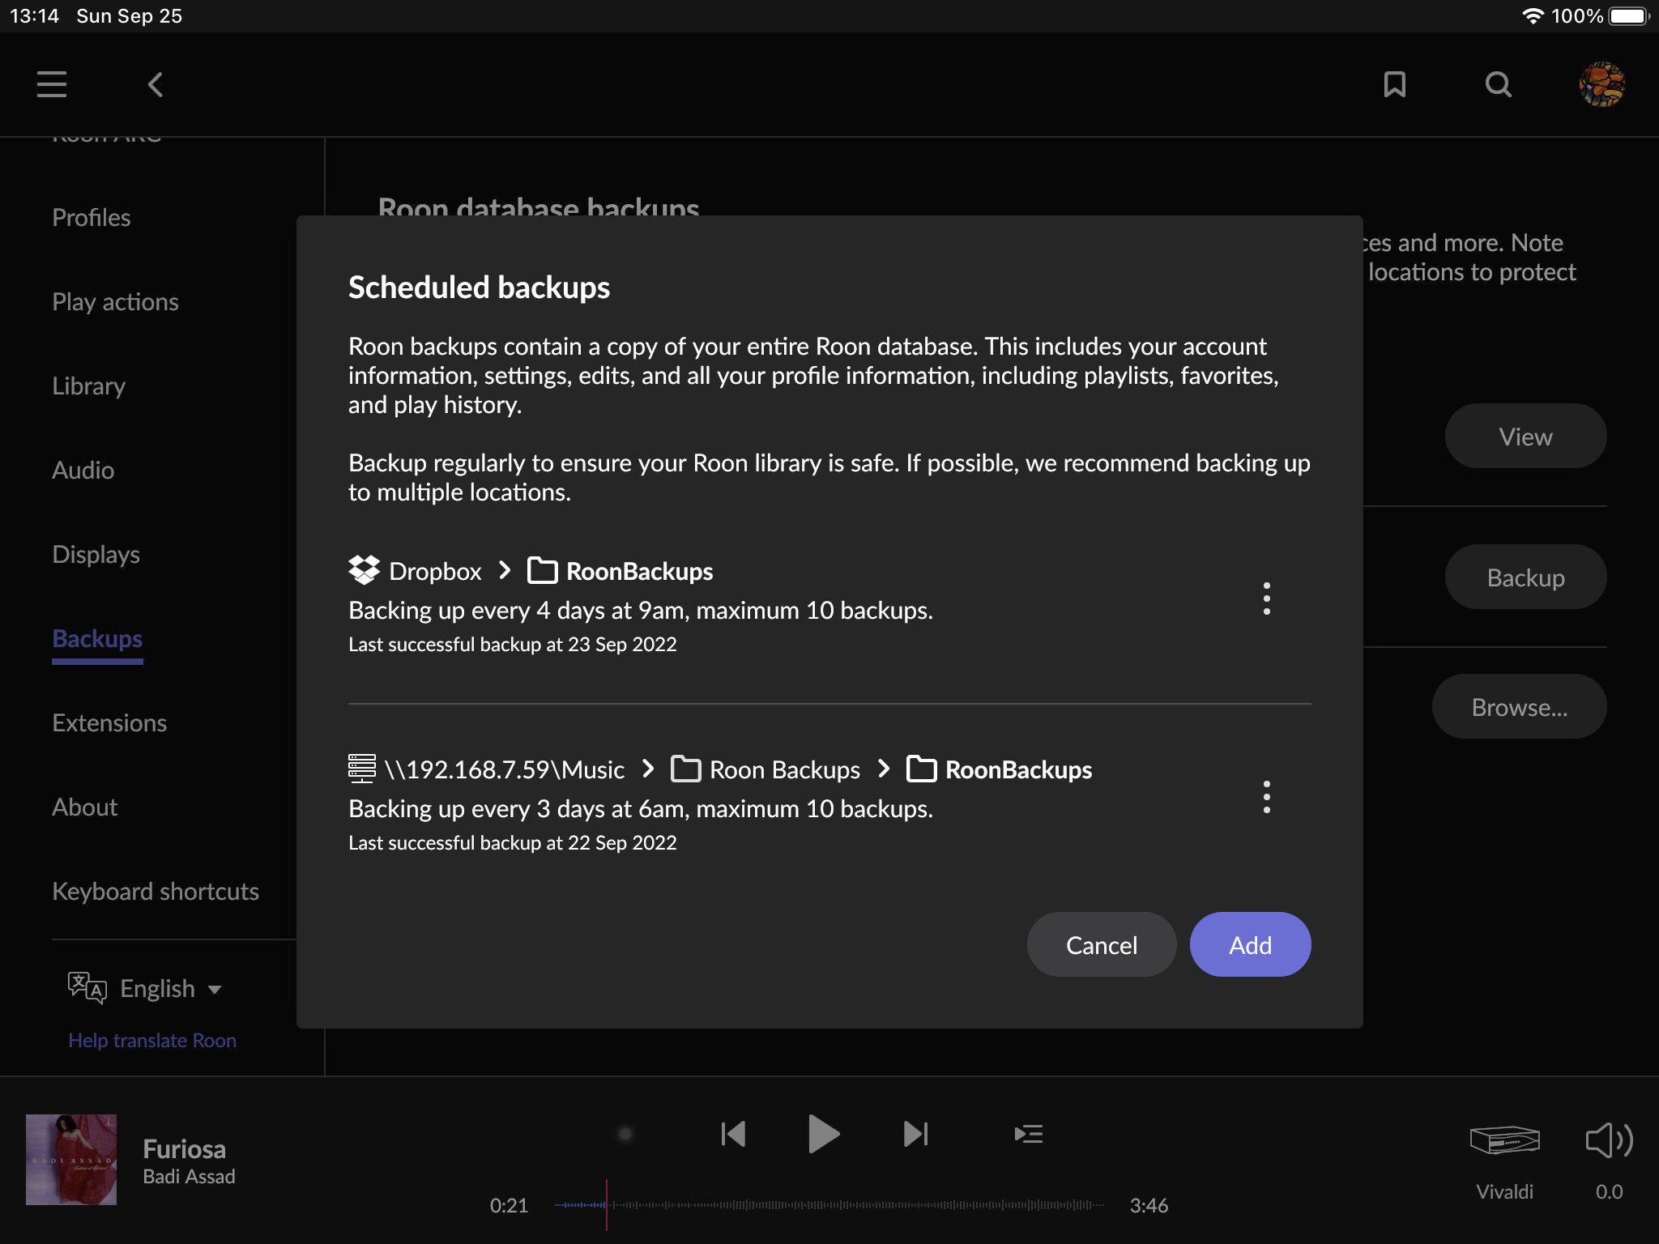
Task: Open options for the 192.168.7.59 backup
Action: click(1266, 798)
